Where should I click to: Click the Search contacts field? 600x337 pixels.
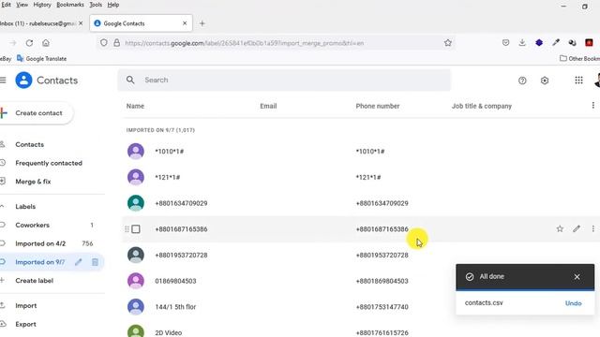point(284,80)
